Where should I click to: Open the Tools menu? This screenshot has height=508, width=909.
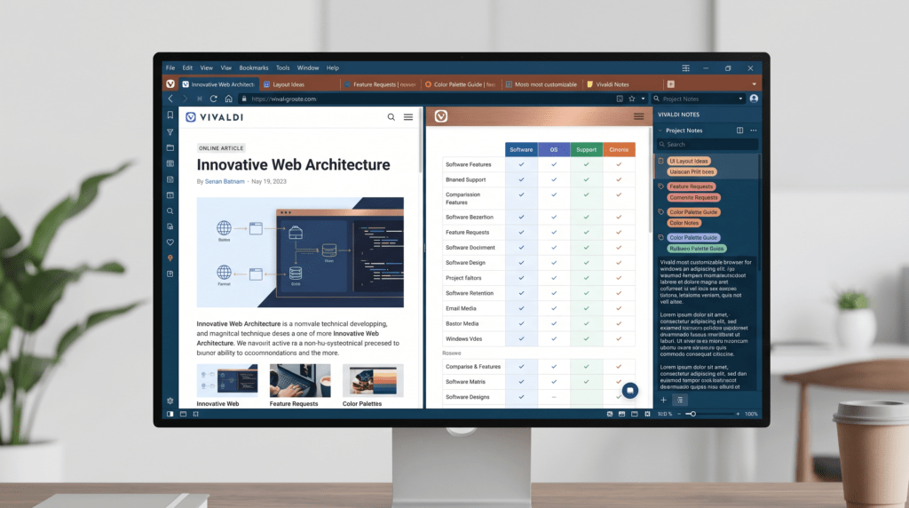[x=282, y=67]
